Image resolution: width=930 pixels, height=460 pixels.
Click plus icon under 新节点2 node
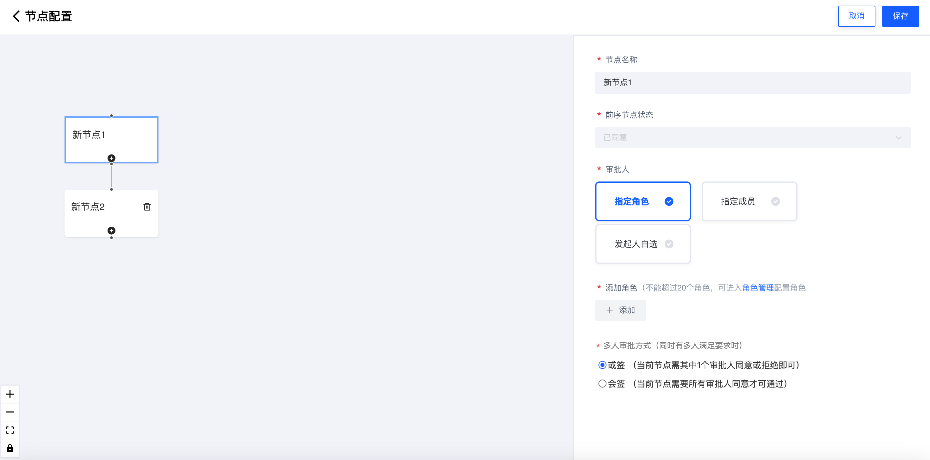point(112,231)
